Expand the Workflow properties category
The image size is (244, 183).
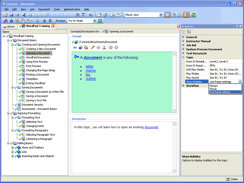pos(183,85)
